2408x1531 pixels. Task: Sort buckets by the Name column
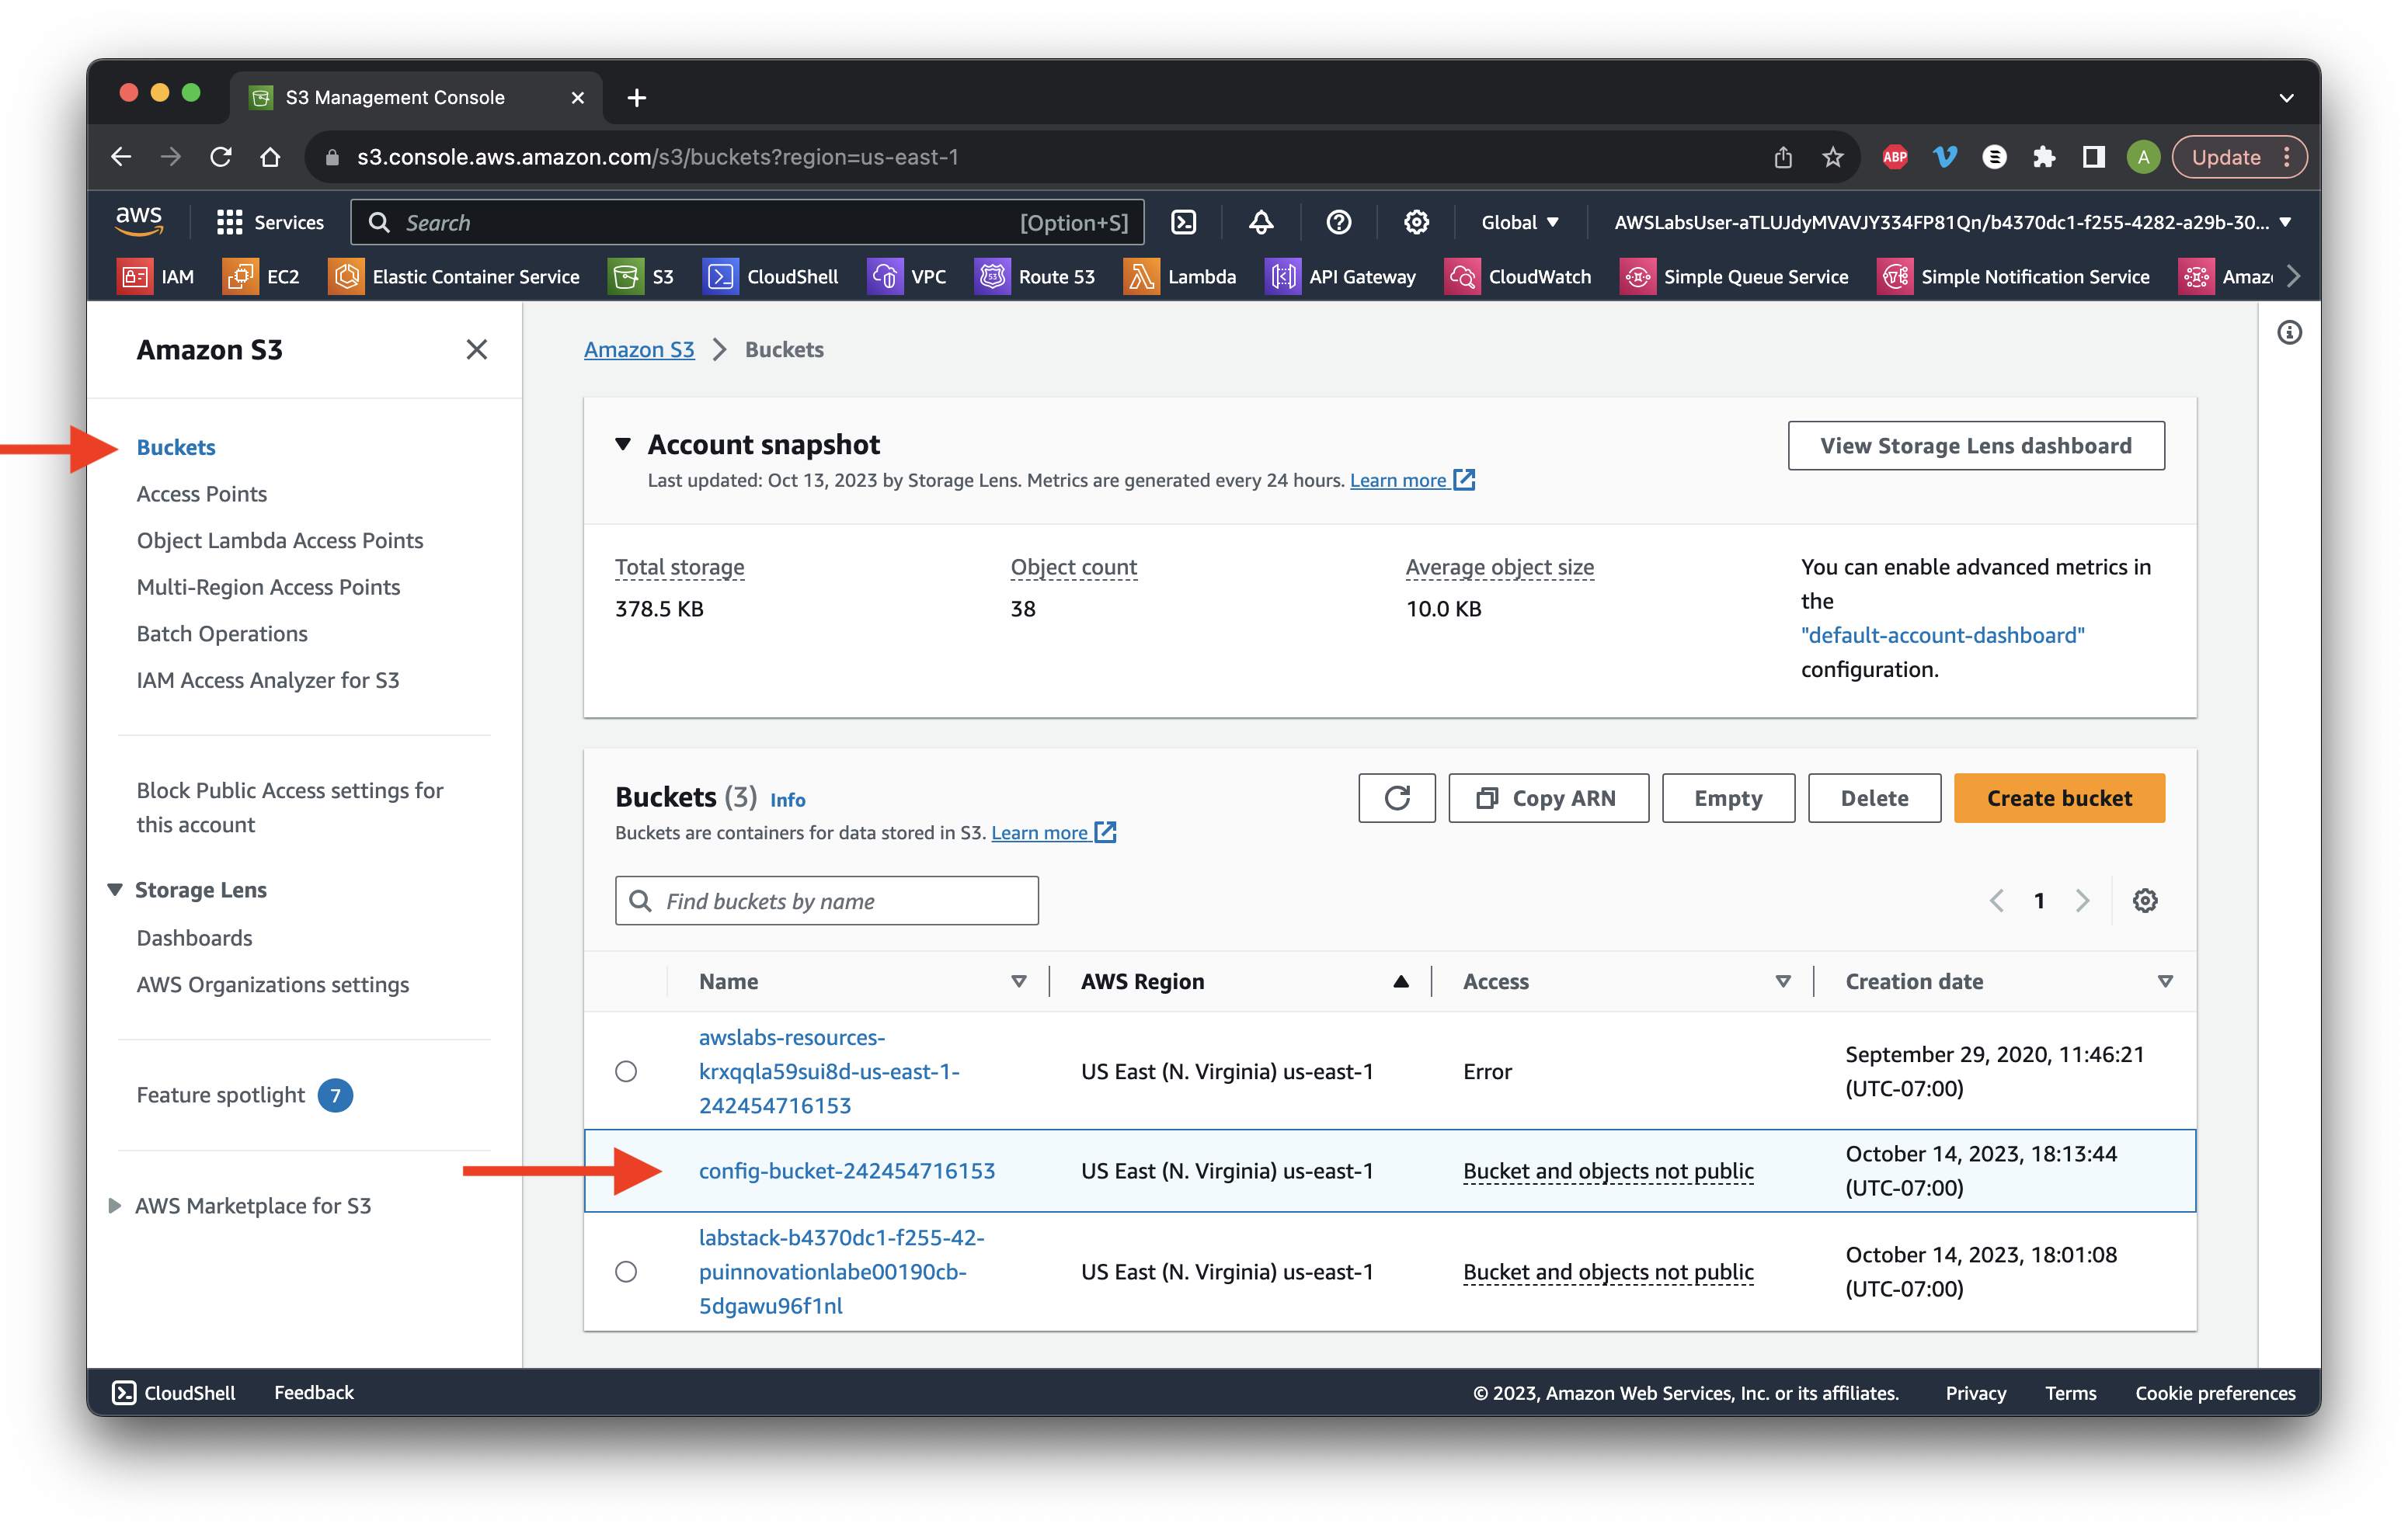click(x=1018, y=981)
